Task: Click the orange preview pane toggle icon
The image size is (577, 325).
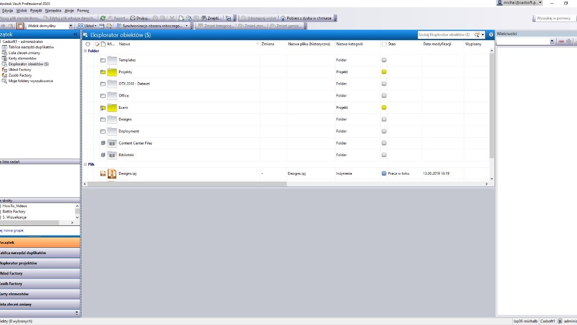Action: coord(20,26)
